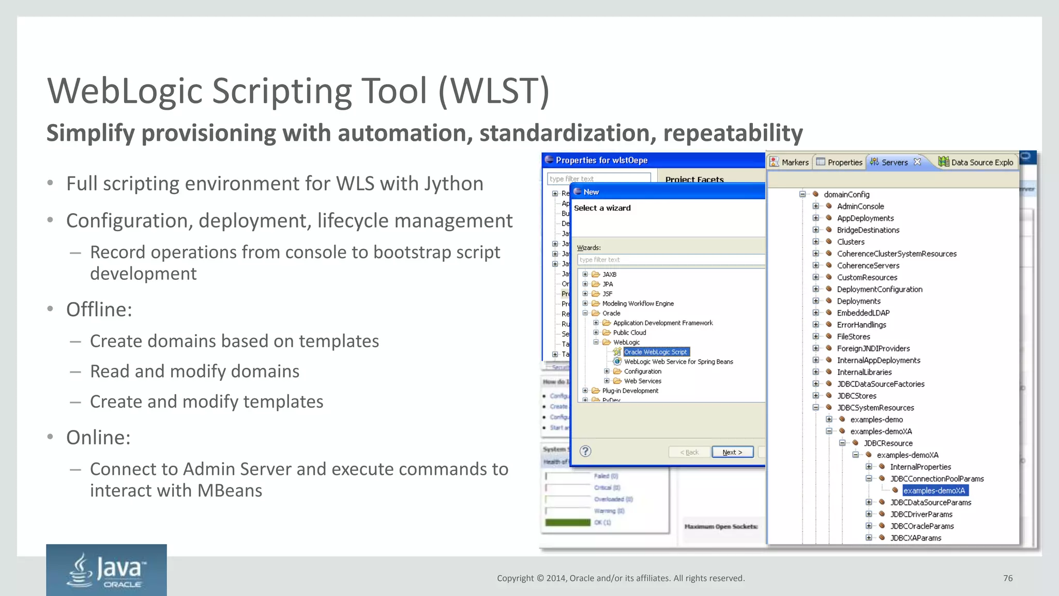The image size is (1059, 596).
Task: Click the domainConfig MBean icon
Action: [x=815, y=194]
